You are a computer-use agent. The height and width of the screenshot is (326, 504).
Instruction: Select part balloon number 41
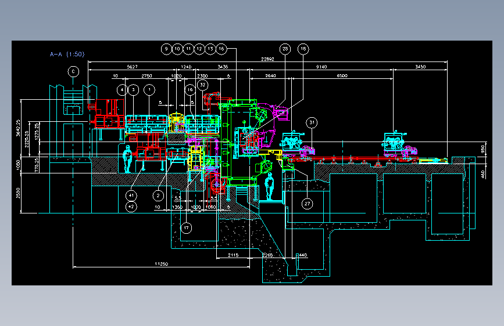click(131, 195)
